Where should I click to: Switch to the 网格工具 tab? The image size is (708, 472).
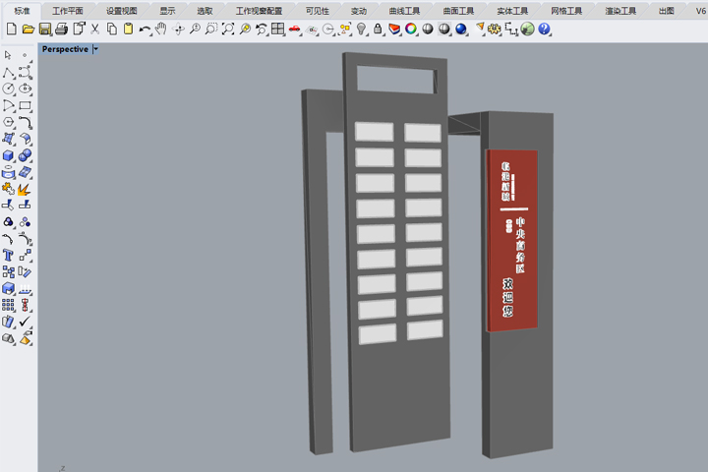tap(566, 11)
